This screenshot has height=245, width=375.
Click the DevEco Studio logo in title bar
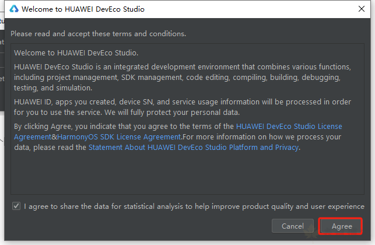[12, 9]
